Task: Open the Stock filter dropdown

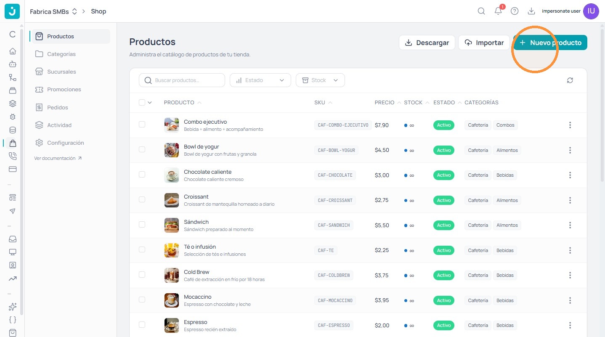Action: click(320, 80)
